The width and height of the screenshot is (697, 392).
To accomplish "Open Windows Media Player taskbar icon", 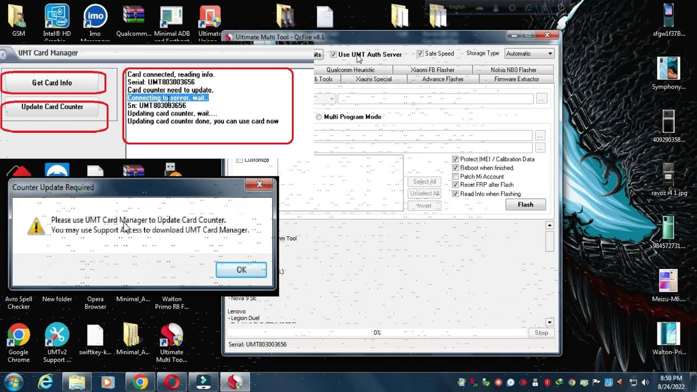I will pos(108,382).
